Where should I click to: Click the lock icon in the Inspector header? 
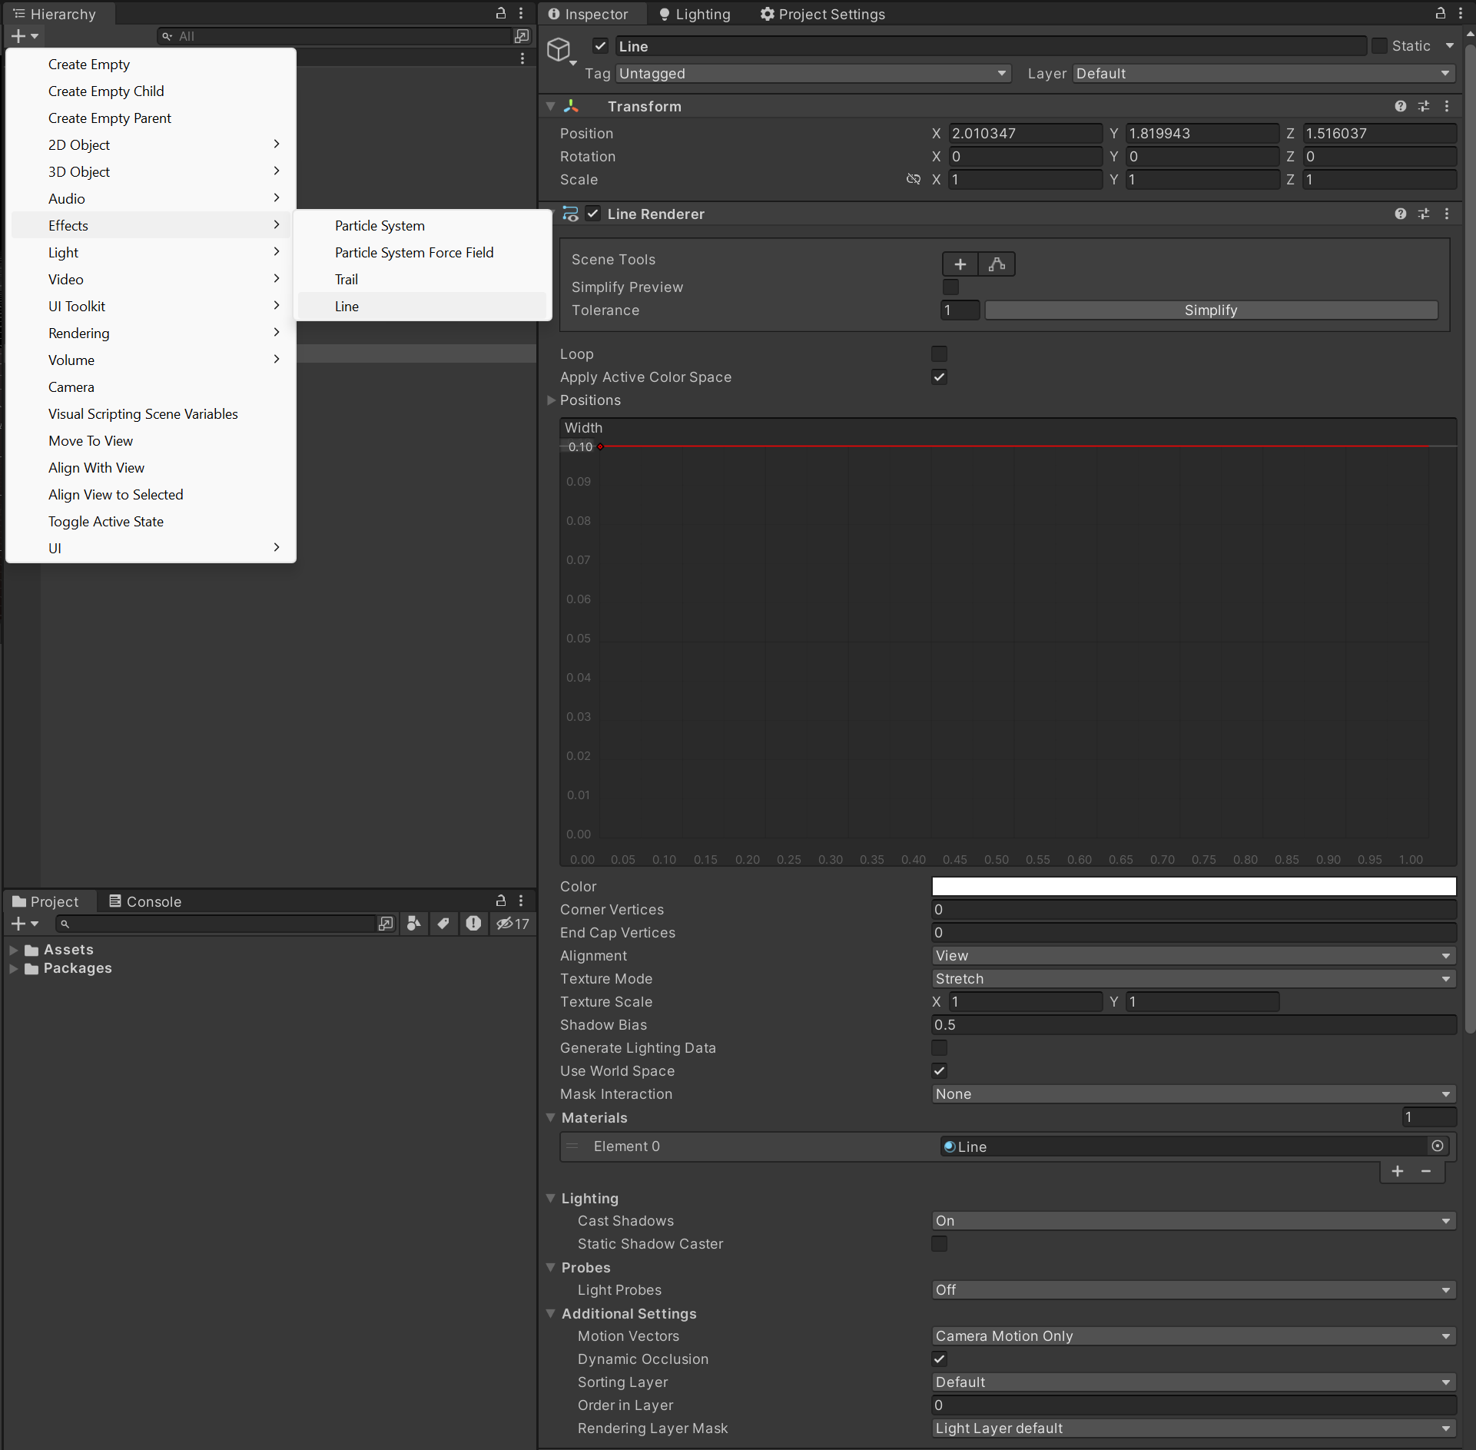[1440, 14]
